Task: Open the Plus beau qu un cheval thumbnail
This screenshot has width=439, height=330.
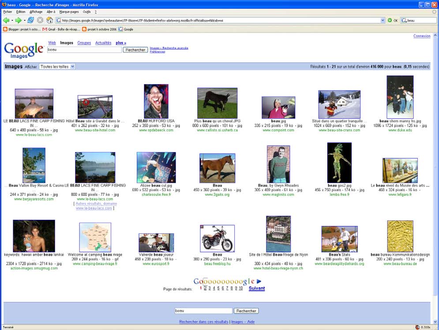Action: [x=217, y=103]
